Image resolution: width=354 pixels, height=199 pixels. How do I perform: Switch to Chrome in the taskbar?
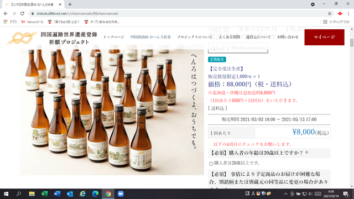(108, 194)
